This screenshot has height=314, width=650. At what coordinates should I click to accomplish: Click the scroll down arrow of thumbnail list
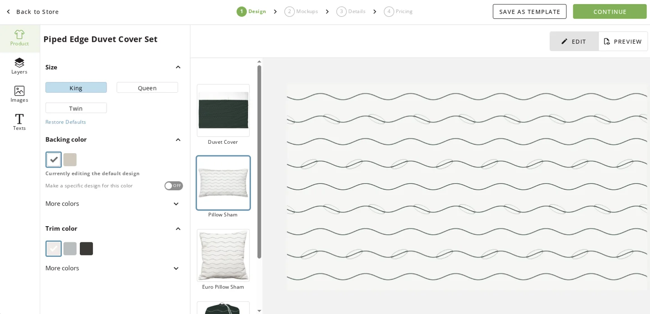pyautogui.click(x=259, y=311)
